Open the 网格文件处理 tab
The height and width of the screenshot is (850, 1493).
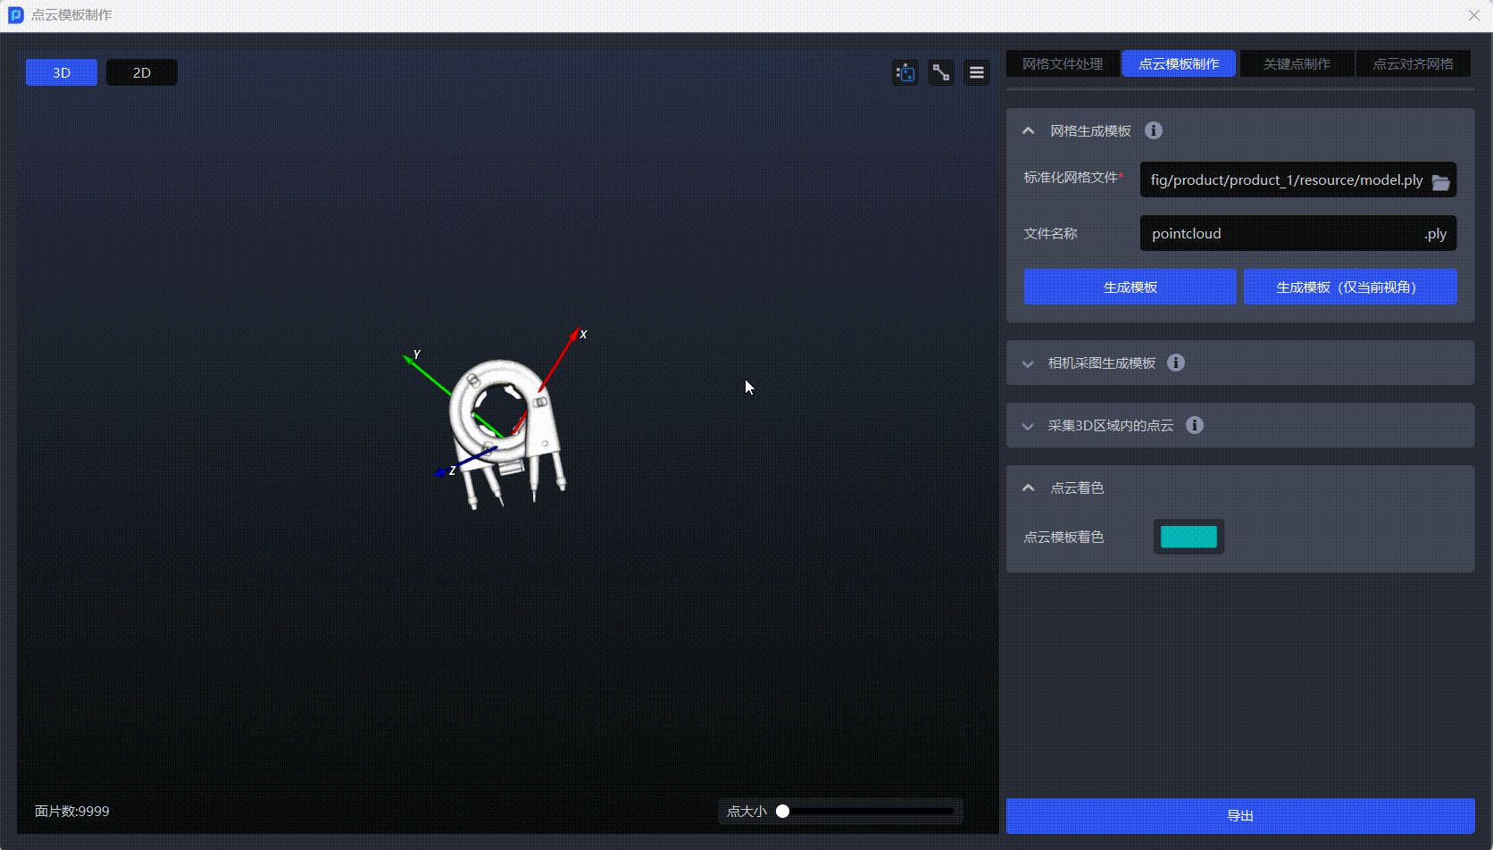[x=1063, y=63]
